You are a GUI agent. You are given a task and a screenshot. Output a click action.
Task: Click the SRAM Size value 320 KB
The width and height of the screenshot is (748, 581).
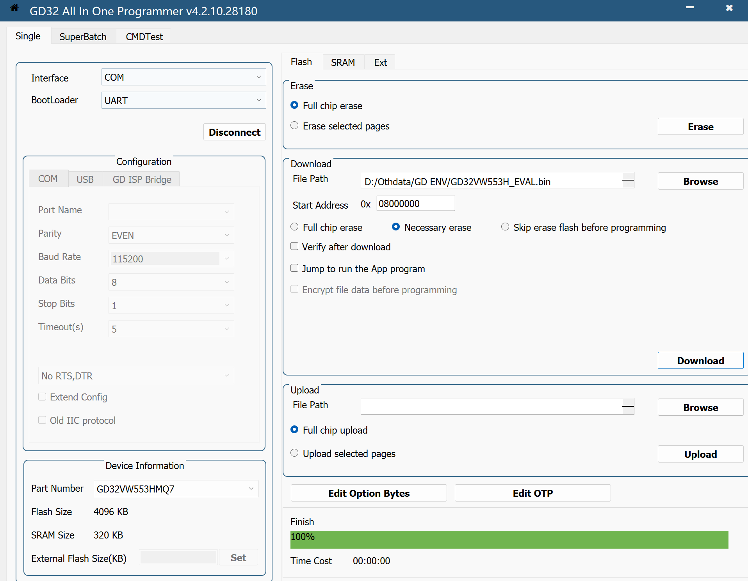coord(108,535)
